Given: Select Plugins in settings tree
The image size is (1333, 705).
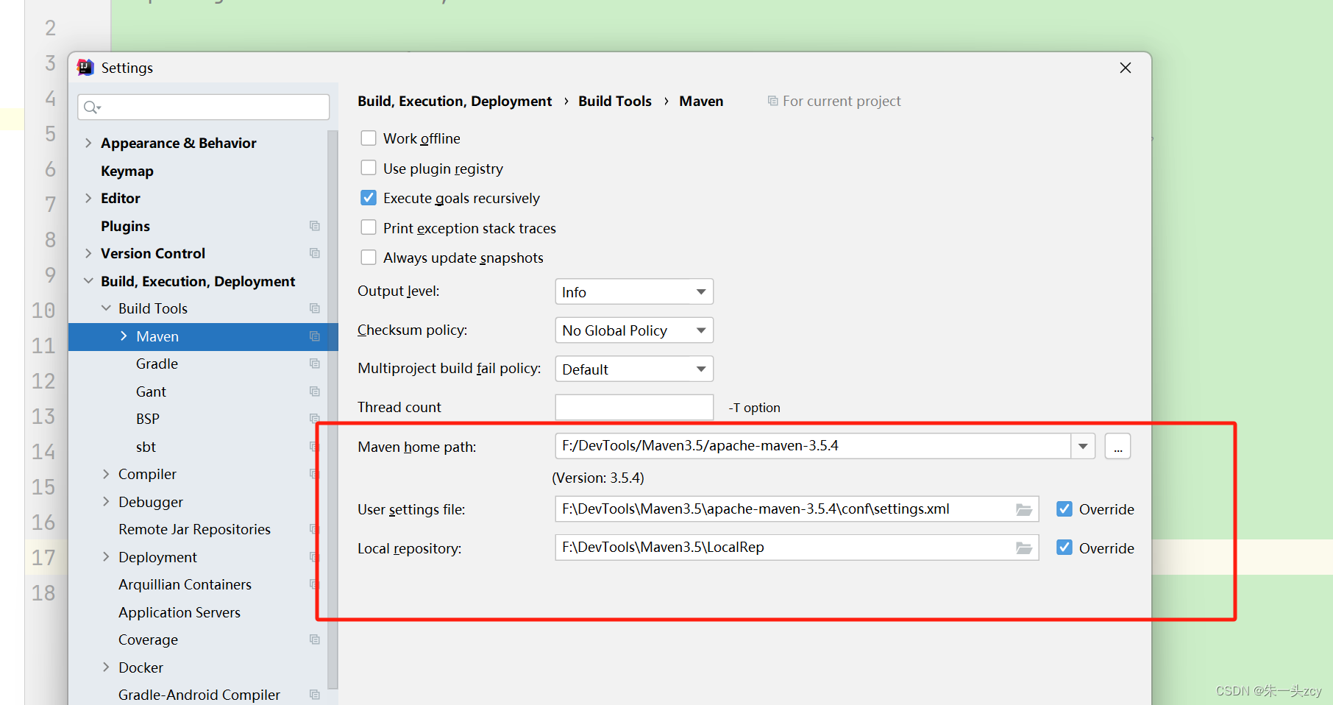Looking at the screenshot, I should pos(125,226).
